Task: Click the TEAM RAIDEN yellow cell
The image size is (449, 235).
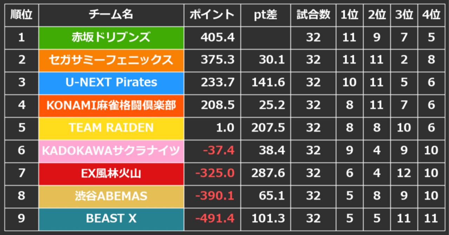Action: pos(111,128)
